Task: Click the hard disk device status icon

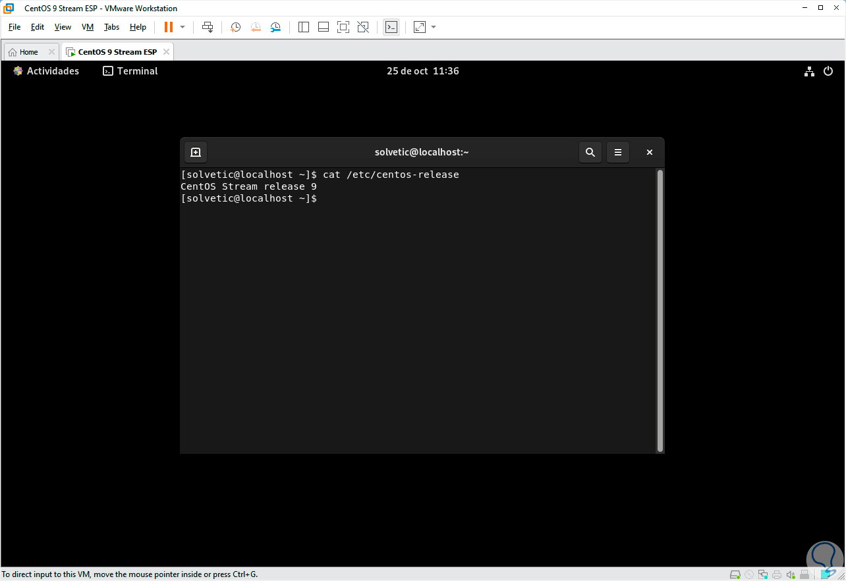Action: click(x=736, y=574)
